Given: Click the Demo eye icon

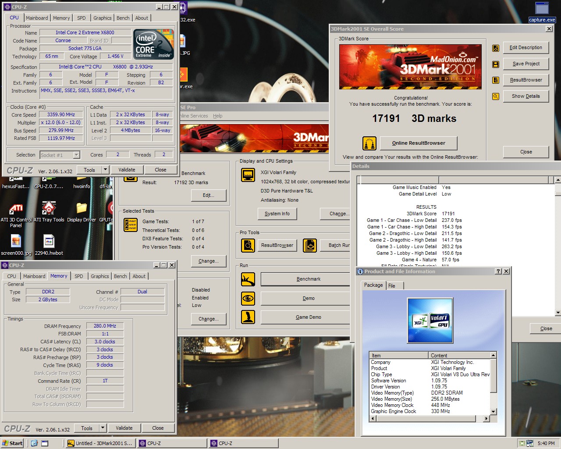Looking at the screenshot, I should [x=248, y=298].
